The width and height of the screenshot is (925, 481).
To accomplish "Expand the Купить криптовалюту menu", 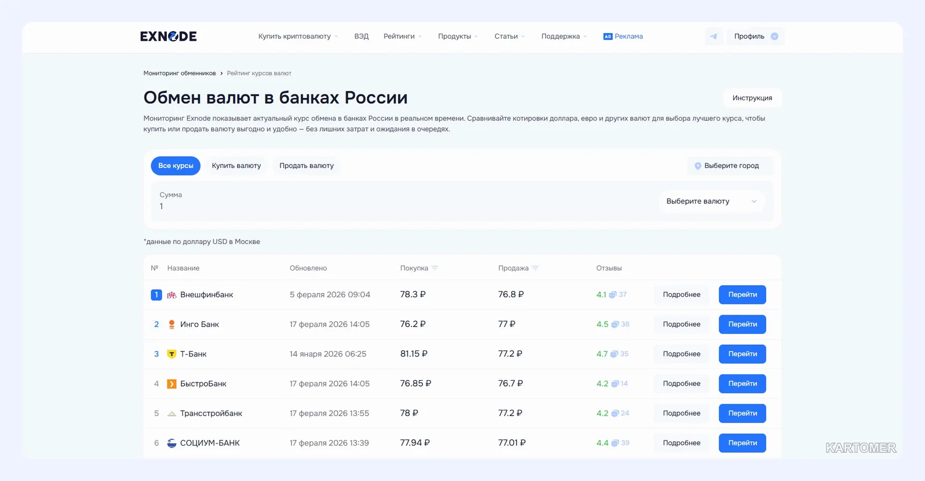I will click(x=298, y=37).
